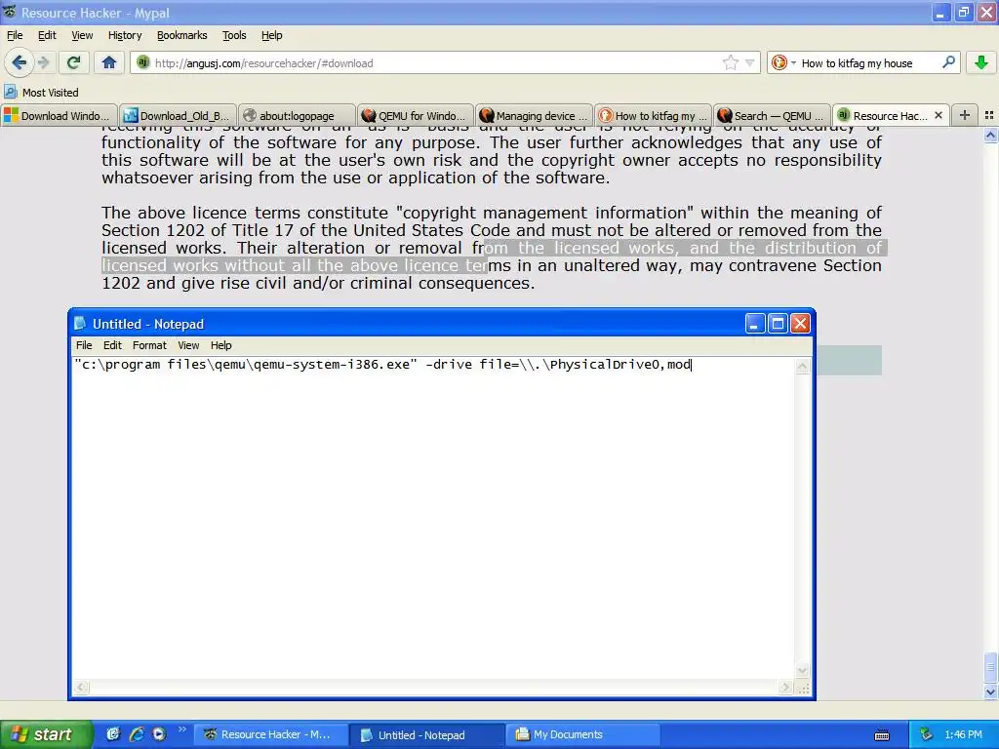
Task: Switch to Resource Hacker taskbar button
Action: [x=271, y=734]
